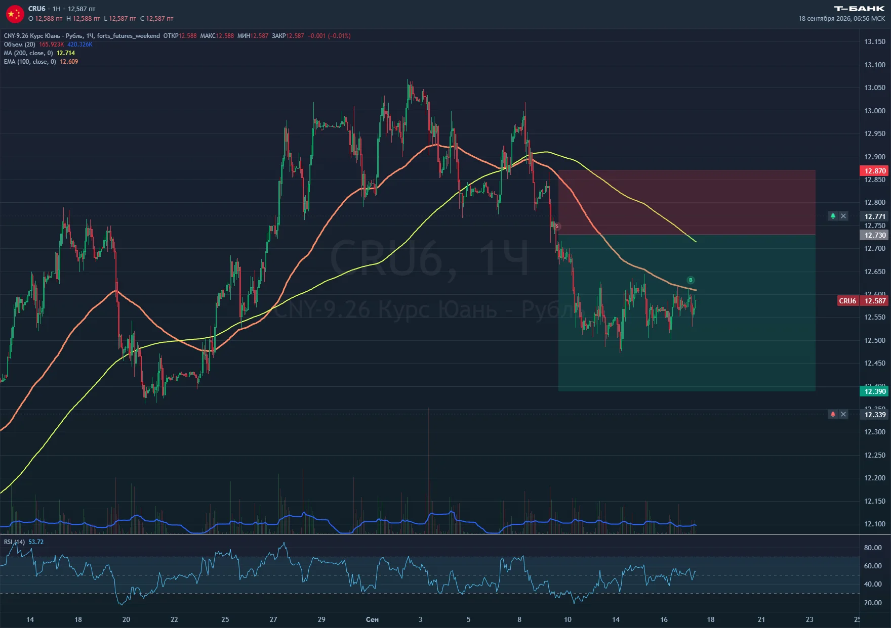
Task: Click the EMA value 12.609
Action: coord(69,62)
